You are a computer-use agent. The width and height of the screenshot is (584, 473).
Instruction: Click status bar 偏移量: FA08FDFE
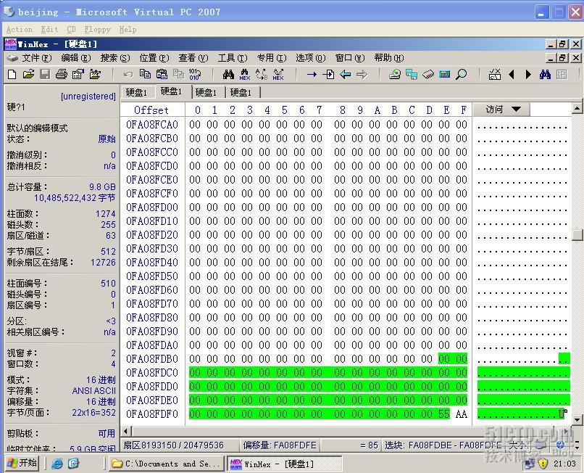[280, 445]
